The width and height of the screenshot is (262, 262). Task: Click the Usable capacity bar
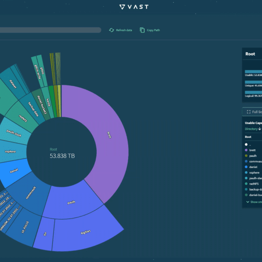pyautogui.click(x=253, y=72)
